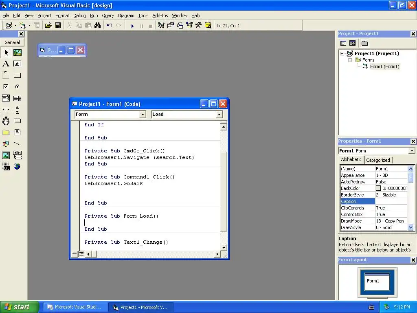The height and width of the screenshot is (313, 417).
Task: Click the Add Form toolbar icon
Action: point(23,26)
